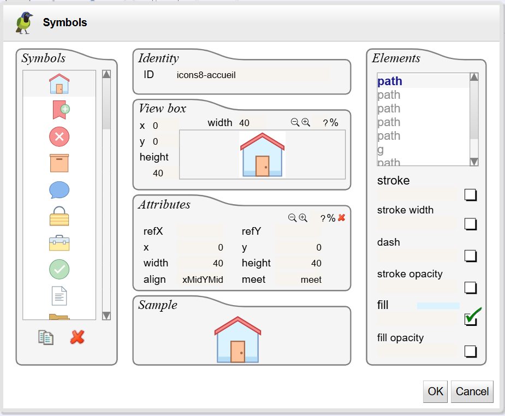This screenshot has width=505, height=416.
Task: Delete symbol using red X below the list
Action: coord(78,337)
